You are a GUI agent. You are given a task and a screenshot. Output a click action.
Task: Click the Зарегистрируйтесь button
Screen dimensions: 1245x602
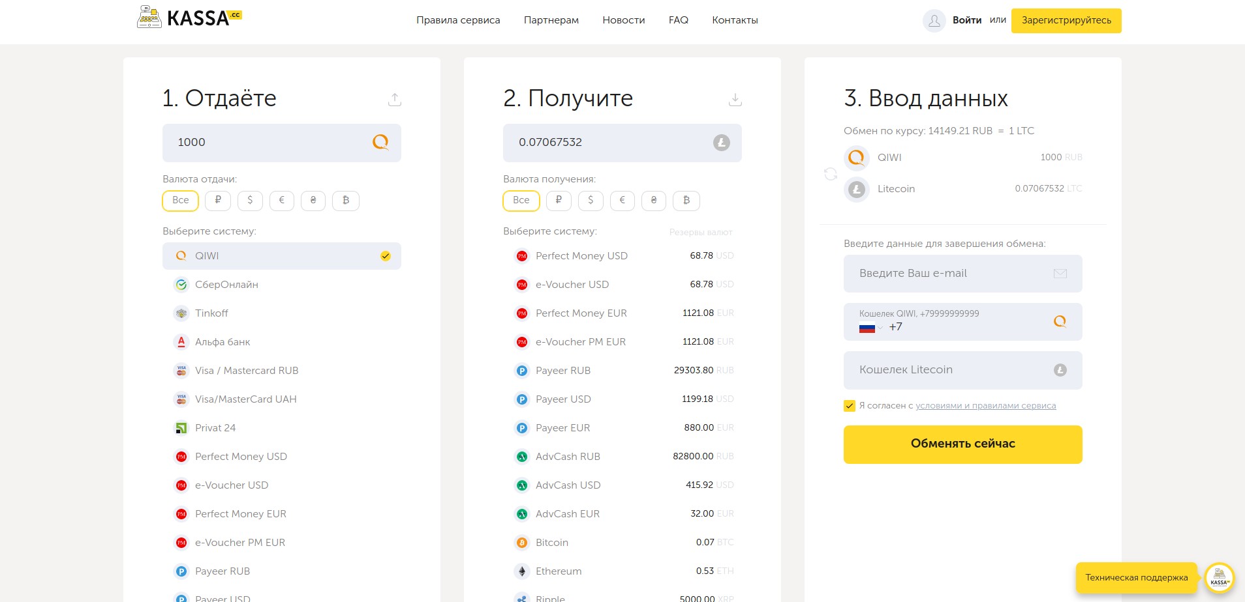tap(1066, 21)
